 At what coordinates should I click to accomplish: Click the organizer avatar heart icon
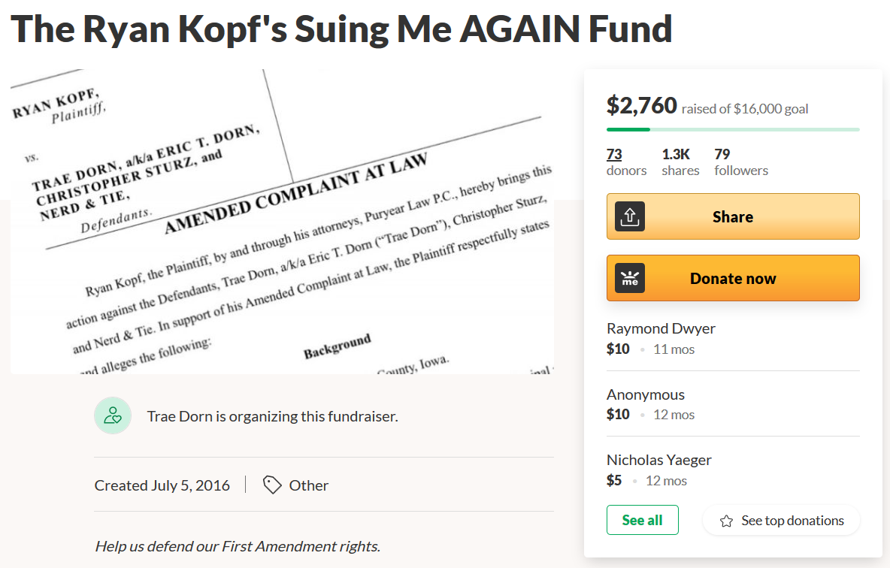(x=113, y=415)
